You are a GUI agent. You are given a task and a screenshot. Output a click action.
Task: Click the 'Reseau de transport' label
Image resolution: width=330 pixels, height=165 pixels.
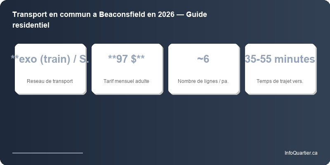[x=50, y=81]
